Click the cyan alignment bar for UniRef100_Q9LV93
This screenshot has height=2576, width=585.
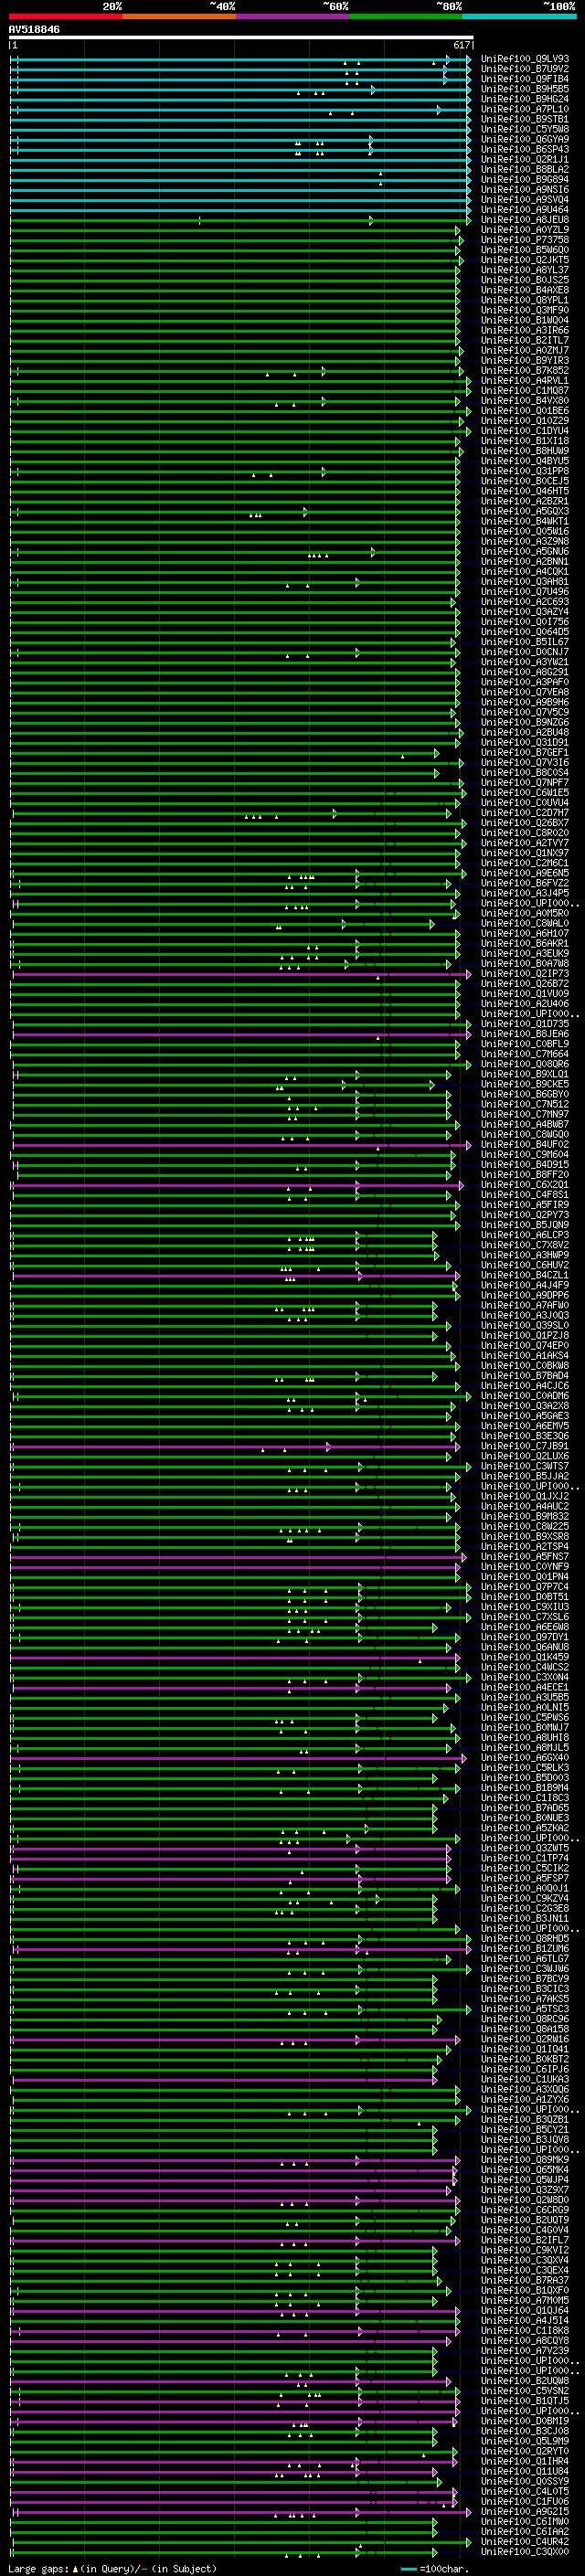click(241, 59)
